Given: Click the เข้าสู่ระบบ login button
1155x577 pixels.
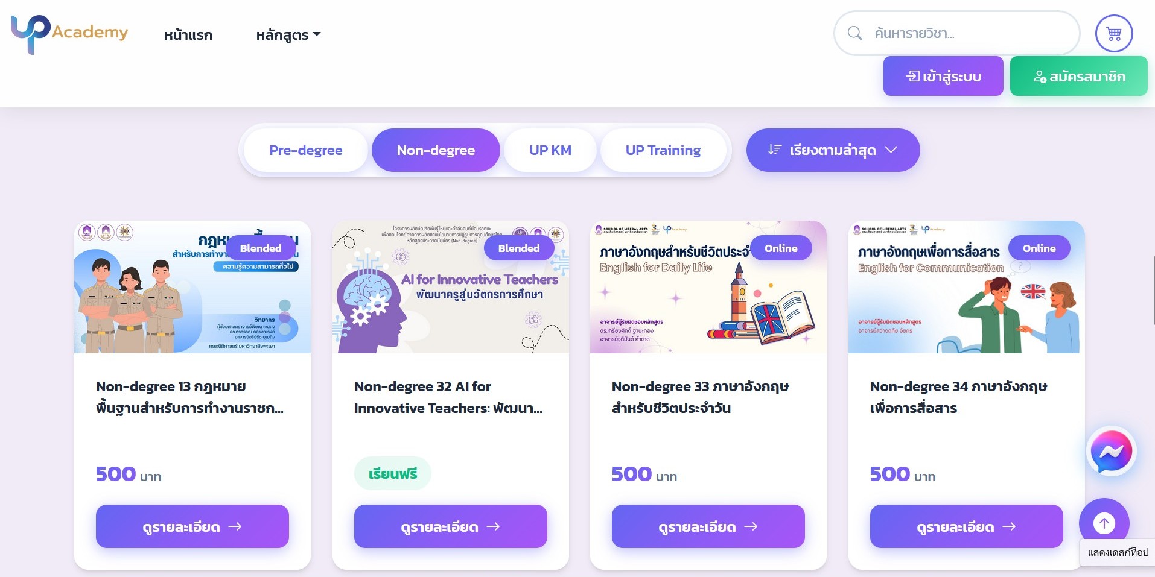Looking at the screenshot, I should pyautogui.click(x=943, y=76).
